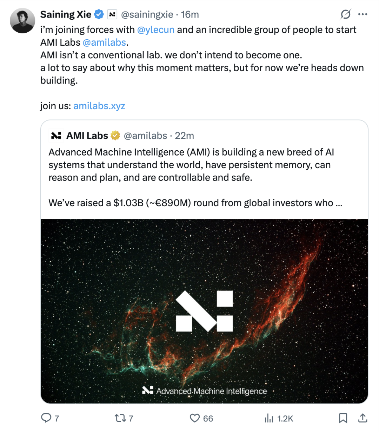
Task: Open the Grok slash-circle icon
Action: [345, 14]
